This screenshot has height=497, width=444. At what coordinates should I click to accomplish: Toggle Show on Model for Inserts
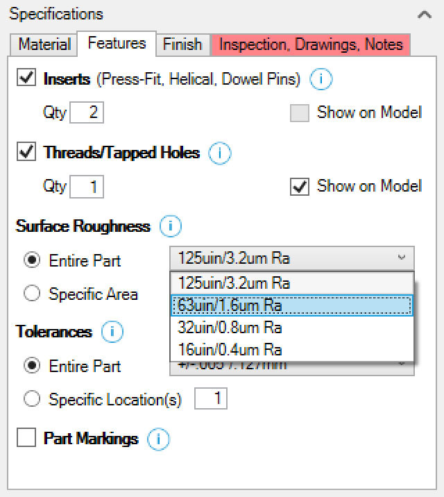point(300,113)
